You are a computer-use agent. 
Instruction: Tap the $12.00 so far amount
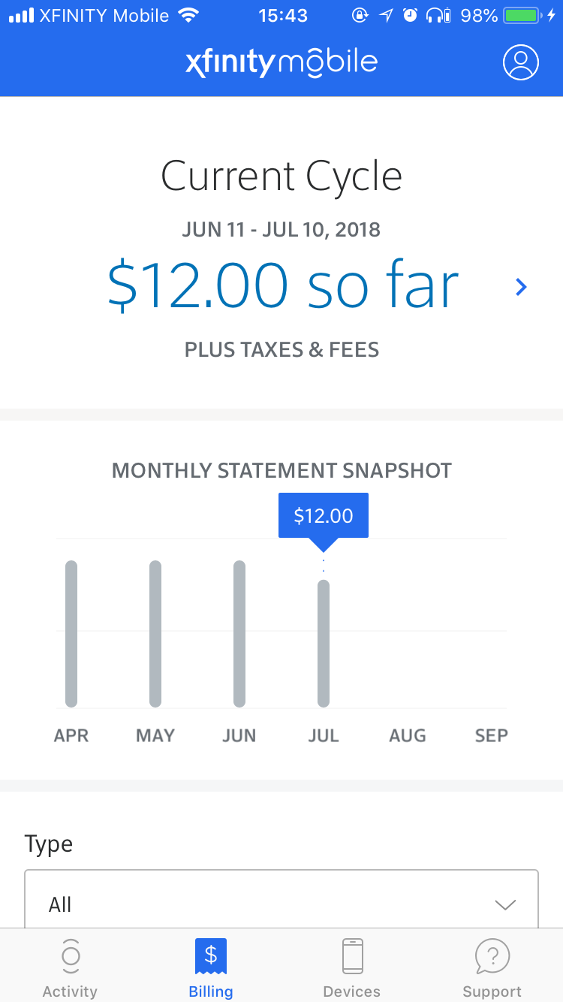pyautogui.click(x=283, y=286)
